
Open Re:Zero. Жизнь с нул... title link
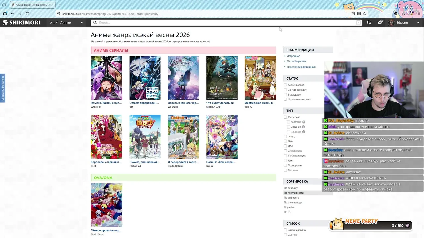tap(106, 103)
